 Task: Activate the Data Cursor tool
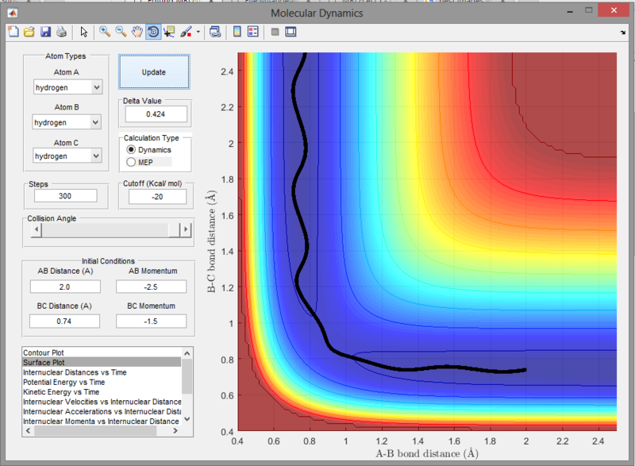[169, 32]
